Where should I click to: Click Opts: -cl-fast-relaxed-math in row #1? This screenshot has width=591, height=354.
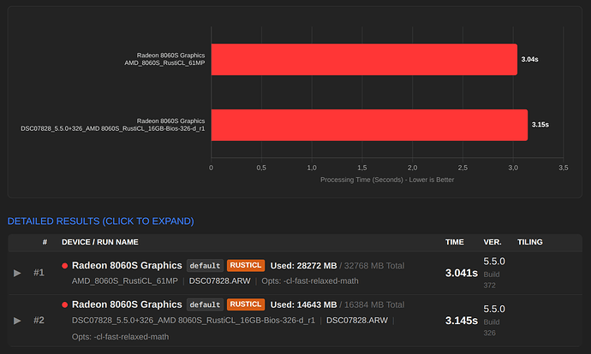click(x=310, y=281)
